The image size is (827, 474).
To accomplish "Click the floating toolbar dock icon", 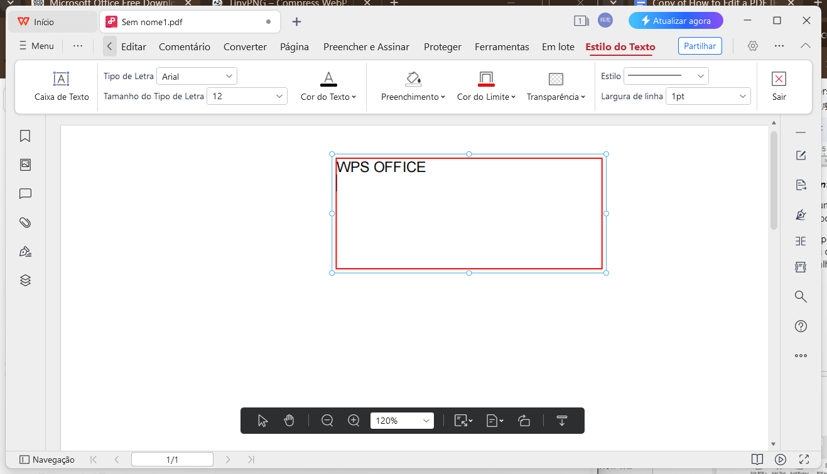I will 562,421.
